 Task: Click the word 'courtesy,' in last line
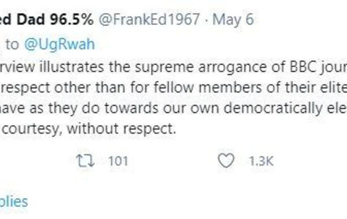[x=32, y=129]
